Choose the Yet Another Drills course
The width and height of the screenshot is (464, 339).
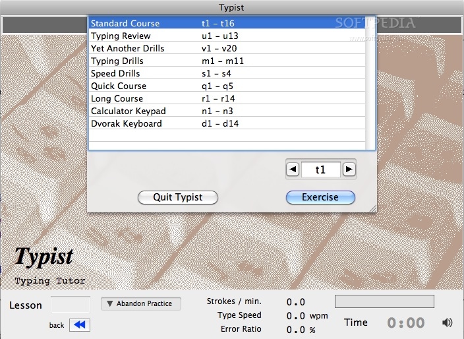point(227,48)
